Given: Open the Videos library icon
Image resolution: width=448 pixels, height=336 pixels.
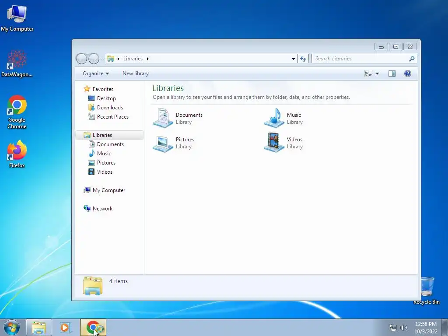Looking at the screenshot, I should (274, 143).
